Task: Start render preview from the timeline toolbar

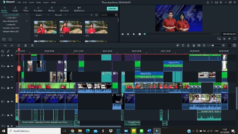Action: (x=178, y=45)
